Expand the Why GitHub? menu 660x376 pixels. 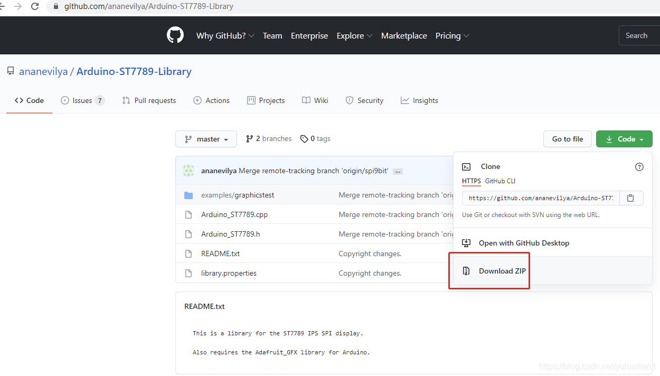click(x=225, y=35)
